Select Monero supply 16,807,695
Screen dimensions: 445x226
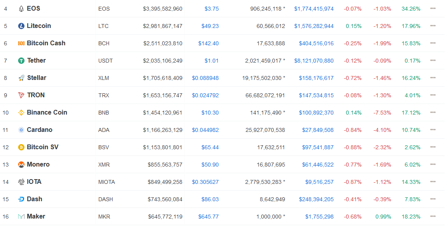pos(271,165)
